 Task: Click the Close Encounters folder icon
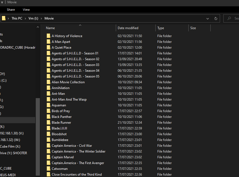[x=48, y=175]
